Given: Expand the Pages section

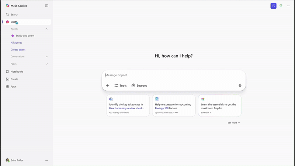Looking at the screenshot, I should click(x=46, y=64).
